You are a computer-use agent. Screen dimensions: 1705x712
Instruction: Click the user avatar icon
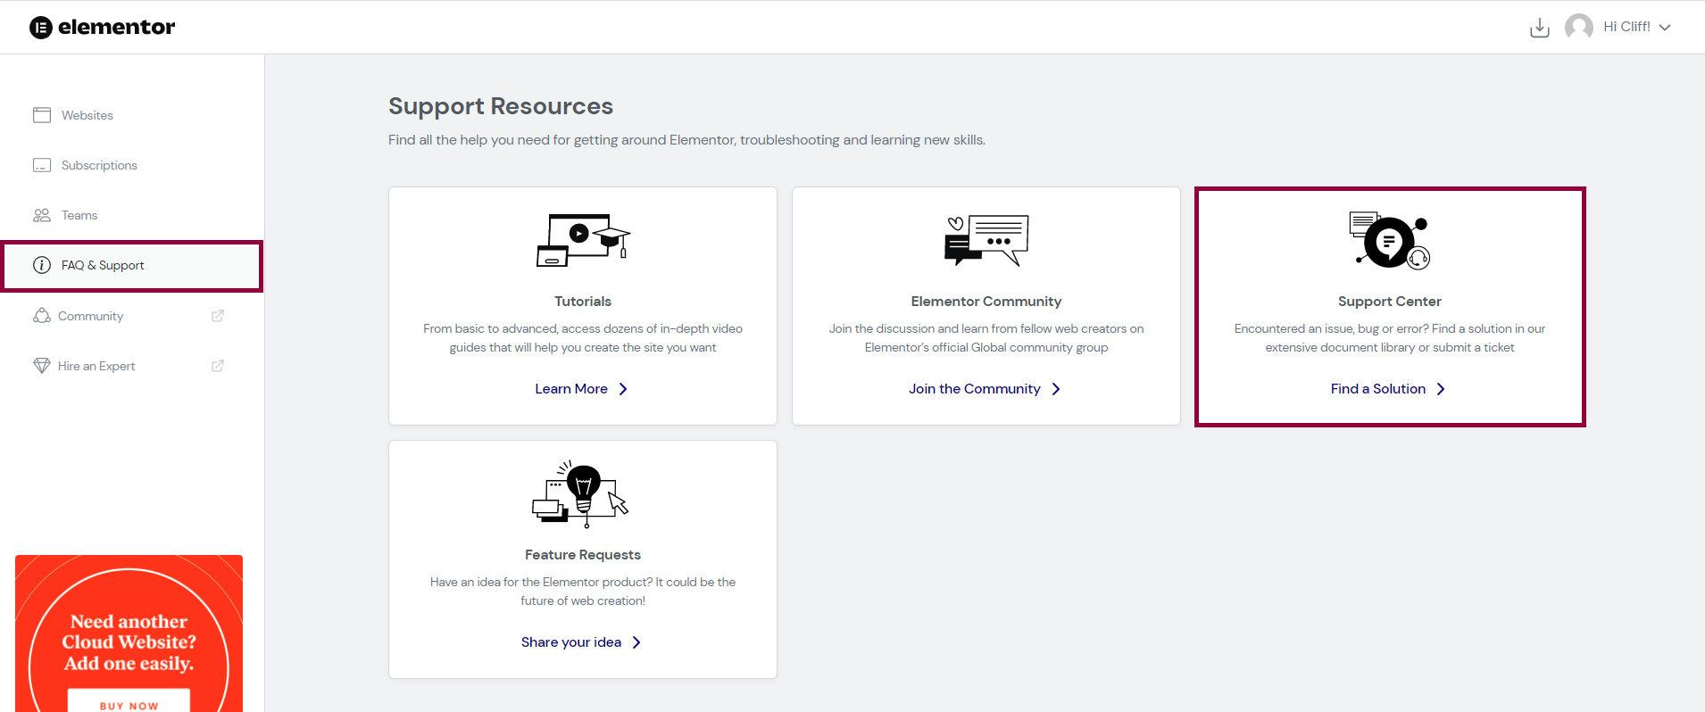click(1579, 27)
